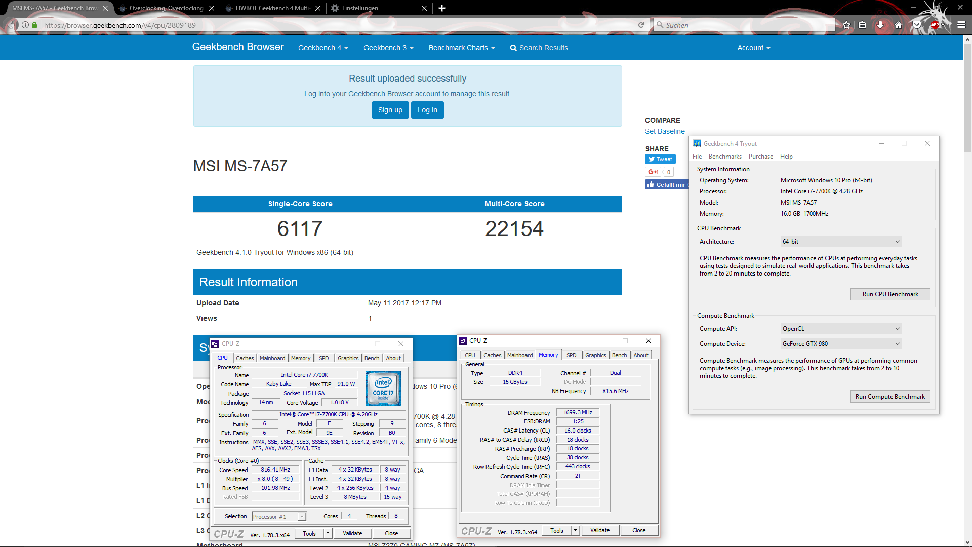Close the MSI MS-7A57 Geekbench tab
The image size is (972, 547).
coord(105,8)
